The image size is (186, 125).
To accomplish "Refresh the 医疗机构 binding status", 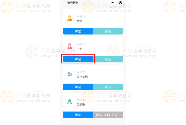I will tap(108, 87).
